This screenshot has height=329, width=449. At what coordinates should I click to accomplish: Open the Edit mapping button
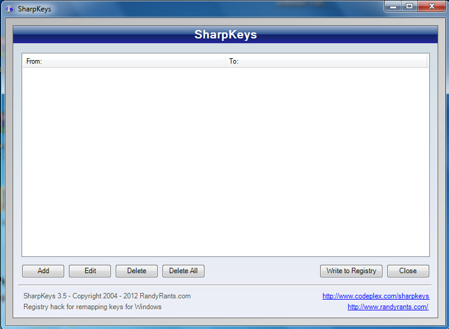pyautogui.click(x=90, y=271)
